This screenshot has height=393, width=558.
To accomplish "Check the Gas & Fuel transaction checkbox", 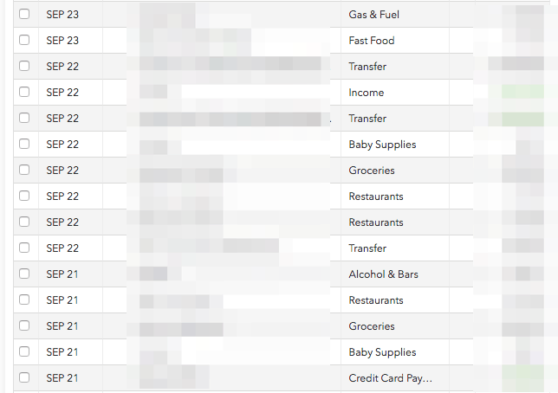I will click(24, 14).
